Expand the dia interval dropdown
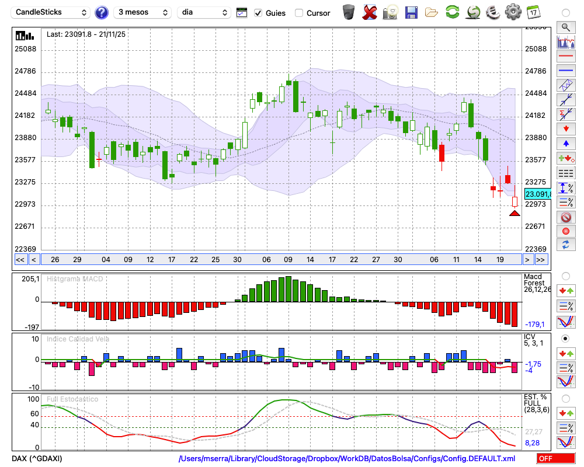 coord(205,12)
